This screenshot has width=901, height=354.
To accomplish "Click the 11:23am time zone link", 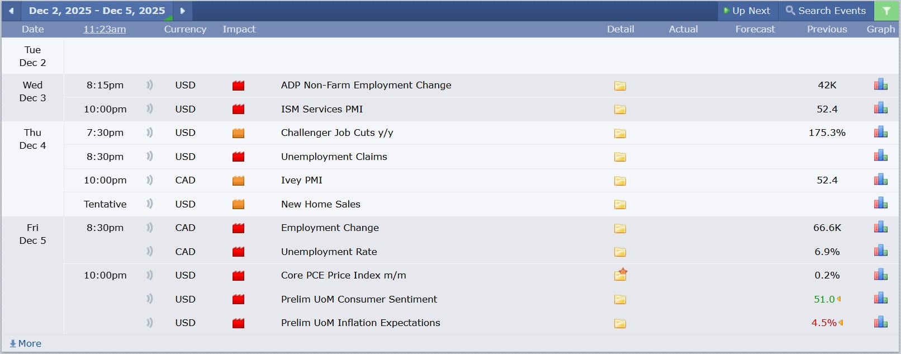I will point(105,29).
